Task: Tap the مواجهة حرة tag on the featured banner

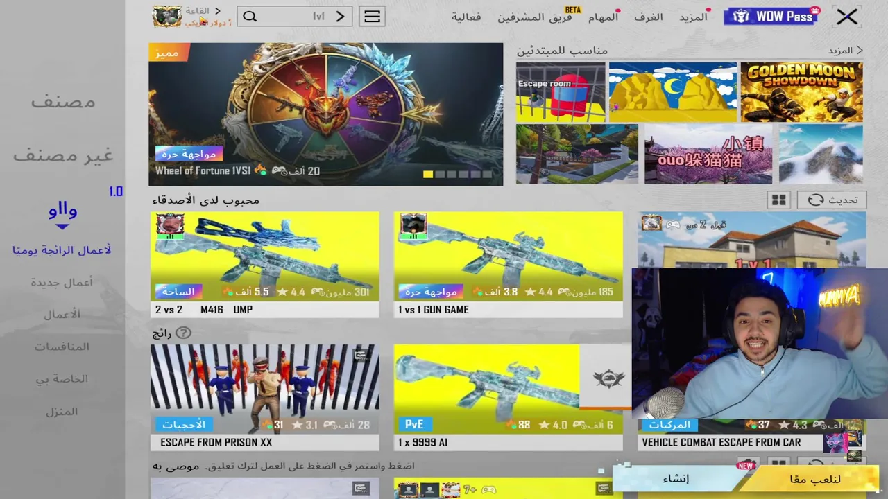Action: click(189, 153)
